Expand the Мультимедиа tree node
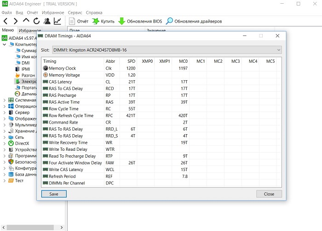Viewport: 322px width, 231px height. pyautogui.click(x=4, y=125)
